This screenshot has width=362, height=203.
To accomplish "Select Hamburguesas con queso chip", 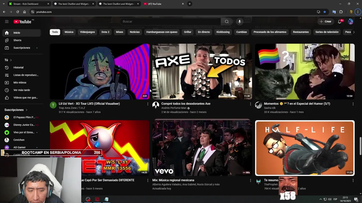I will point(162,32).
